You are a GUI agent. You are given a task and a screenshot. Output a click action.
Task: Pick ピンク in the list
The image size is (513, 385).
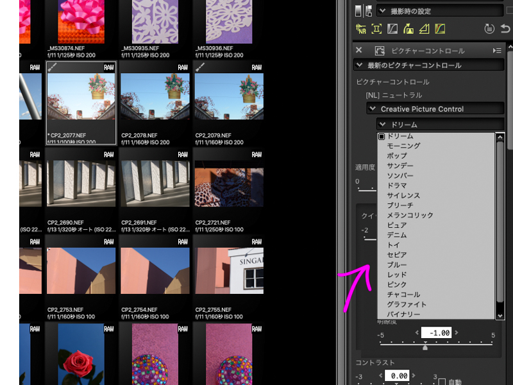click(437, 284)
